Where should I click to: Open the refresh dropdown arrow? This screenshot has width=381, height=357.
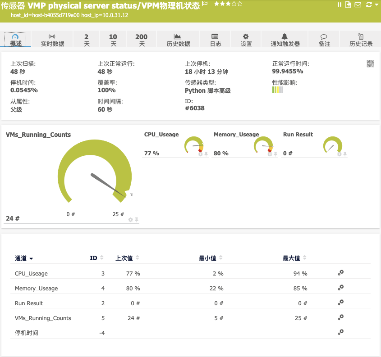[x=376, y=5]
